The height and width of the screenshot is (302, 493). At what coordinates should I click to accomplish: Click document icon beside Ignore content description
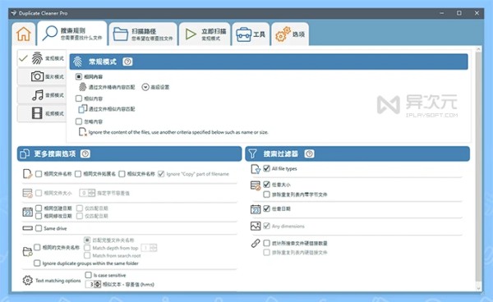point(82,132)
